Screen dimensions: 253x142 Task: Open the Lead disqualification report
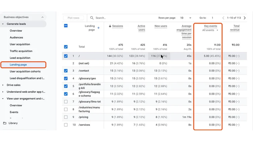pos(27,78)
